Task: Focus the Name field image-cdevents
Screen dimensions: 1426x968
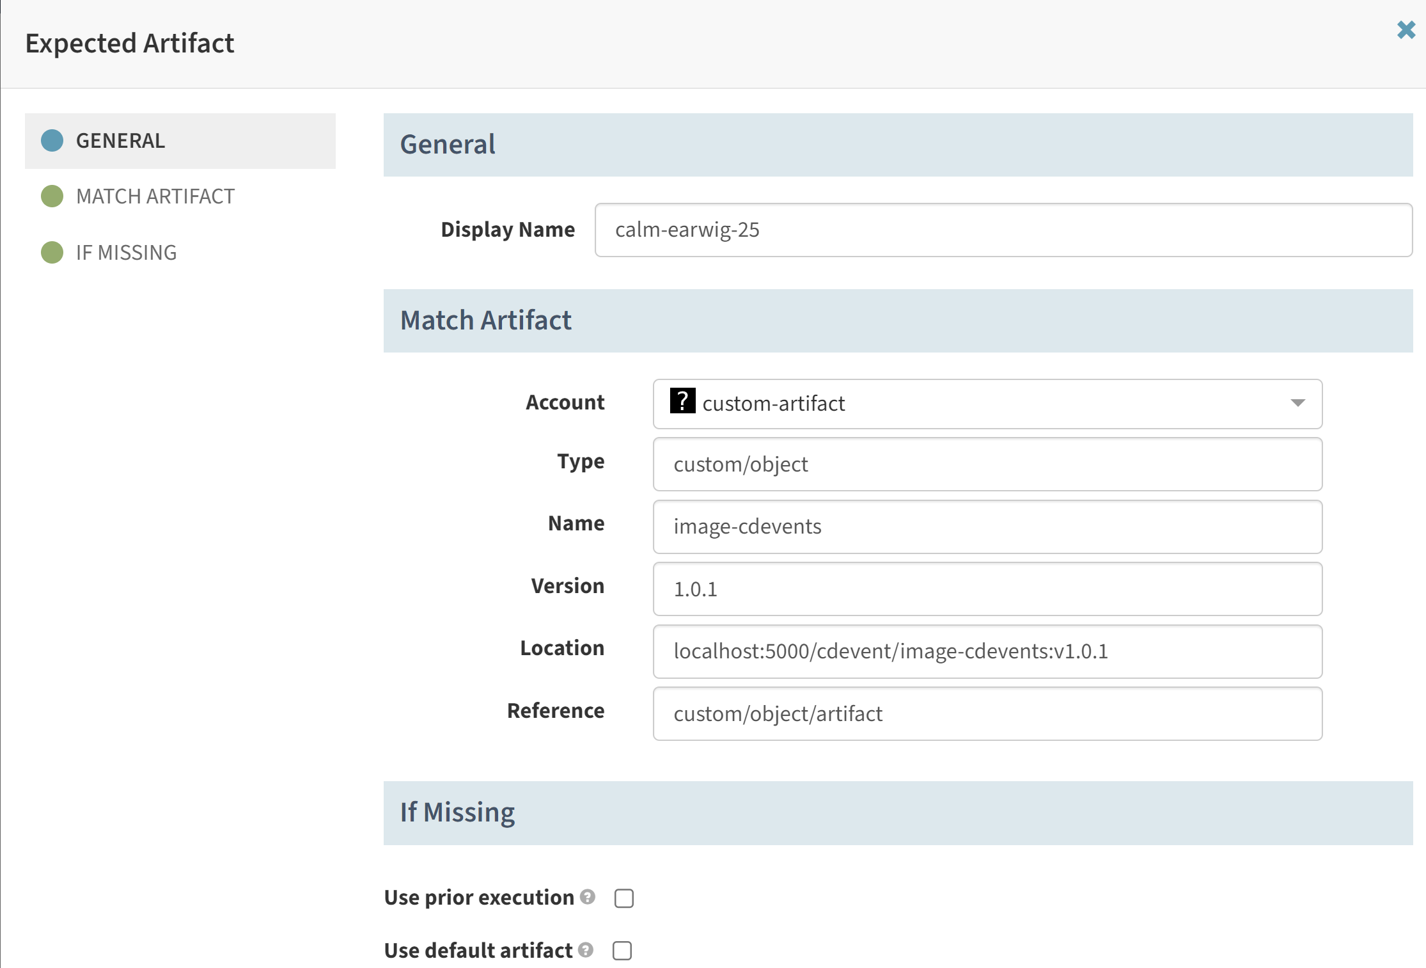Action: [x=987, y=527]
